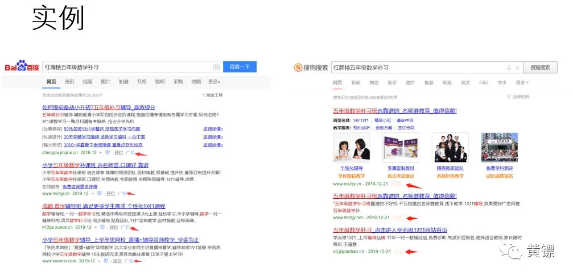Click 评价 beside chengdu.jingrui.cn
Screen dimensions: 573x276
118,153
